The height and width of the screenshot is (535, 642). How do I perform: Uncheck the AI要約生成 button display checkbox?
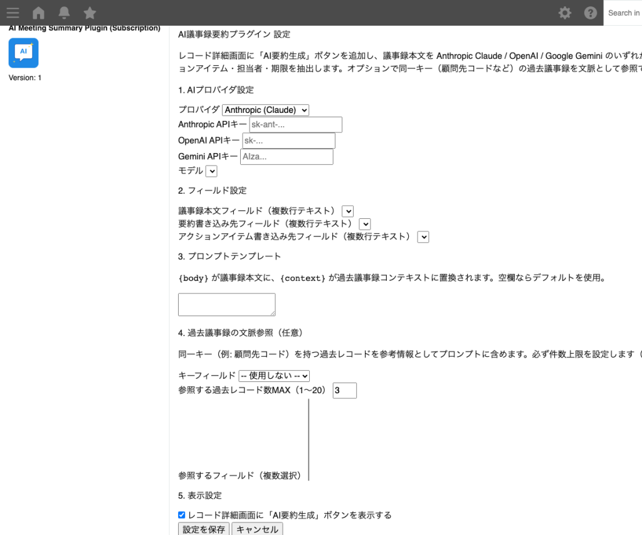click(181, 514)
